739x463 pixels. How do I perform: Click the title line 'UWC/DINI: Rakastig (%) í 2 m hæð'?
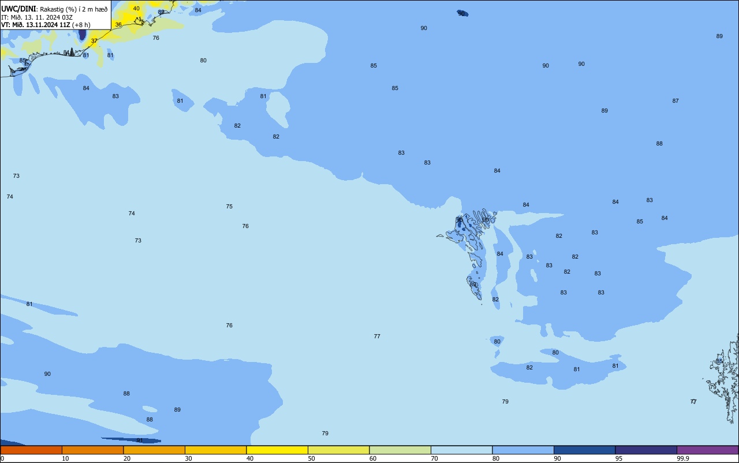point(54,9)
